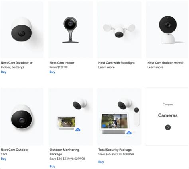The height and width of the screenshot is (169, 189).
Task: Open the Nest Cam Indoor title
Action: pos(62,63)
